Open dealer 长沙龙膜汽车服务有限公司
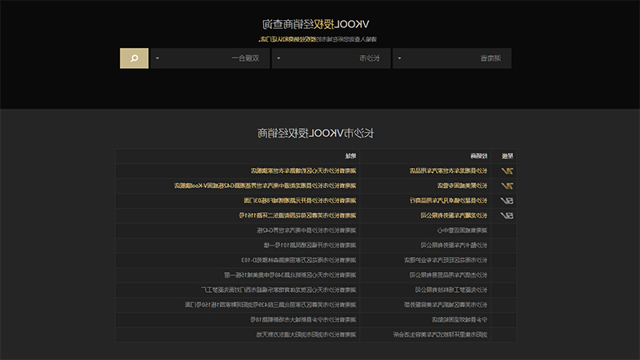This screenshot has height=360, width=640. tap(454, 215)
